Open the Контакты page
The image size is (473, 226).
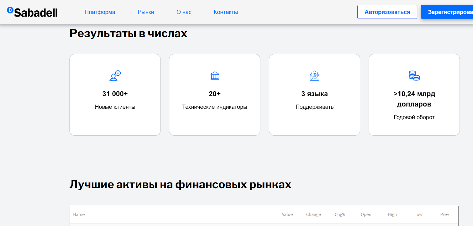point(226,12)
